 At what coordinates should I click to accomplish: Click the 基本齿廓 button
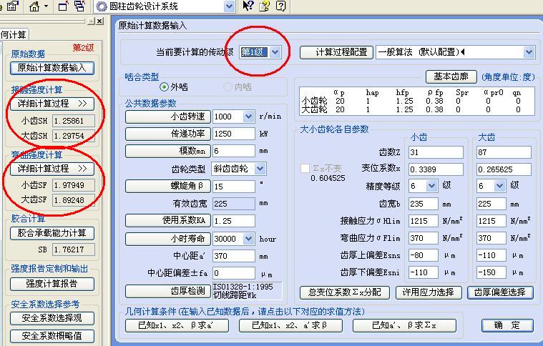451,76
